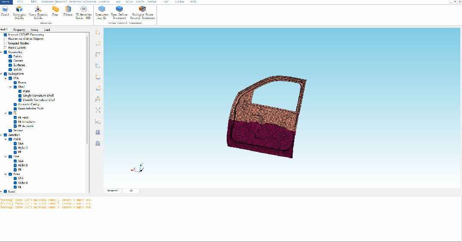Collapse the Area junction branch
The height and width of the screenshot is (242, 462).
pos(6,174)
